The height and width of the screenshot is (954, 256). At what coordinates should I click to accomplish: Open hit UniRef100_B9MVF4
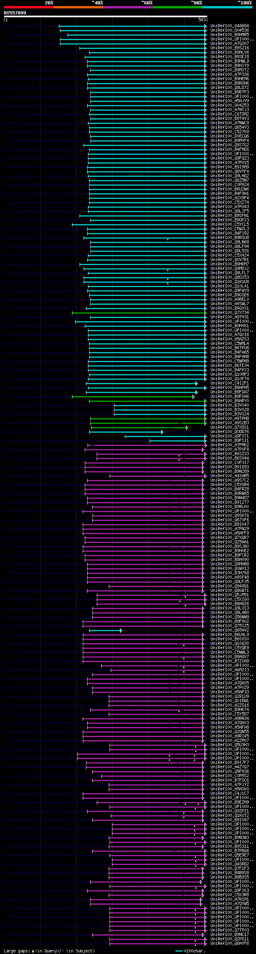(x=230, y=141)
